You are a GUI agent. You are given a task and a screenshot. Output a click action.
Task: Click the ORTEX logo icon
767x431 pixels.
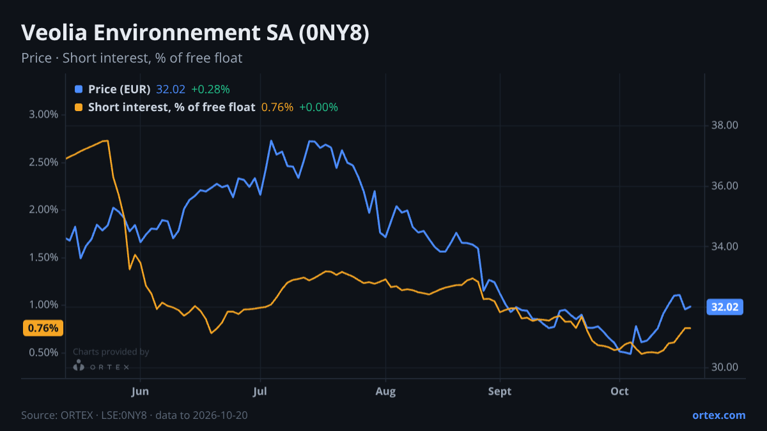[79, 366]
